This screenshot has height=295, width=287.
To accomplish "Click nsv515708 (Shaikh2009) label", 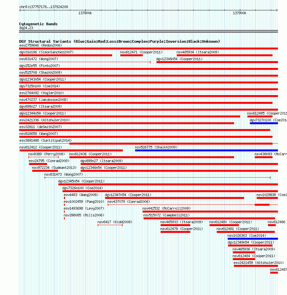I will tap(41, 72).
